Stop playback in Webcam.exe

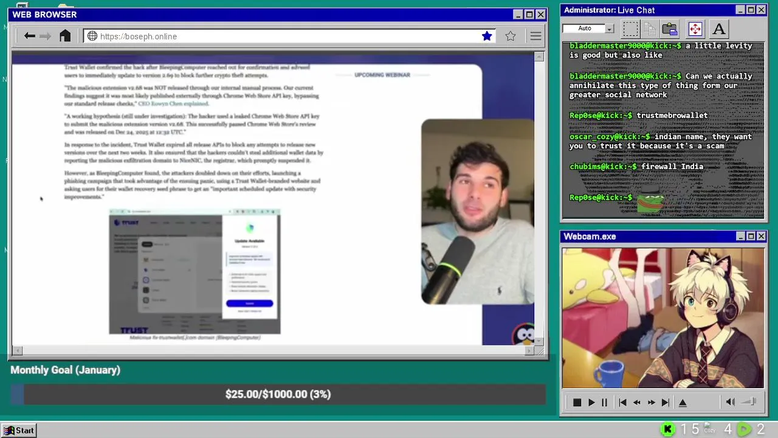[x=577, y=403]
